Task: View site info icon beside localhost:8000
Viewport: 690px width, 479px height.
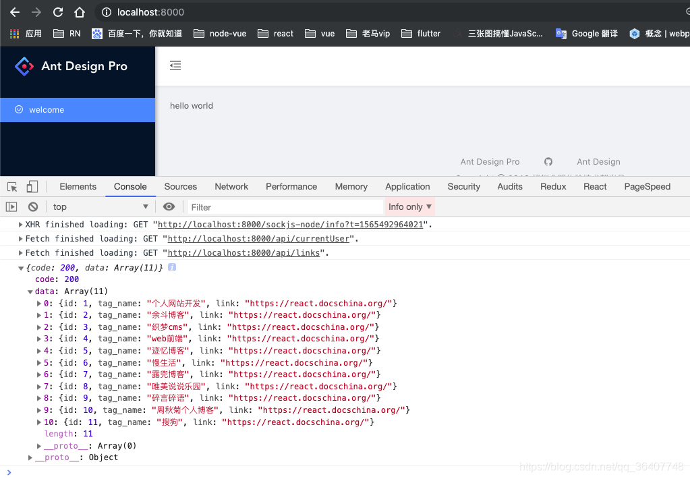Action: pyautogui.click(x=107, y=12)
